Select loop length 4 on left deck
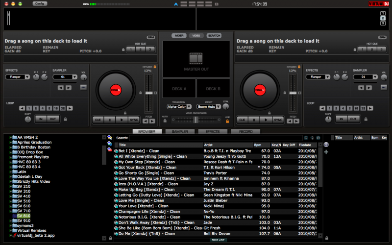This screenshot has height=245, width=392. tap(43, 108)
